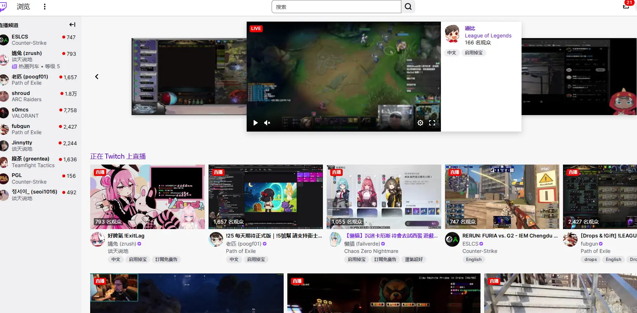Open League of Legends category link
The width and height of the screenshot is (637, 313).
click(x=488, y=36)
